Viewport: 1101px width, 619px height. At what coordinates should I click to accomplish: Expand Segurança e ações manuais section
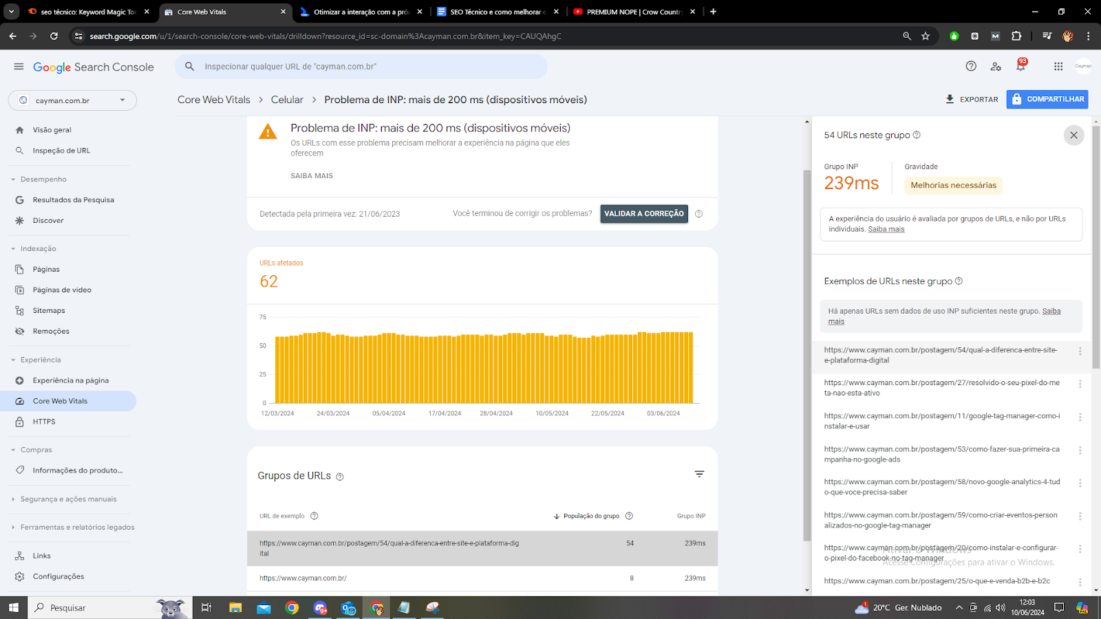(13, 499)
